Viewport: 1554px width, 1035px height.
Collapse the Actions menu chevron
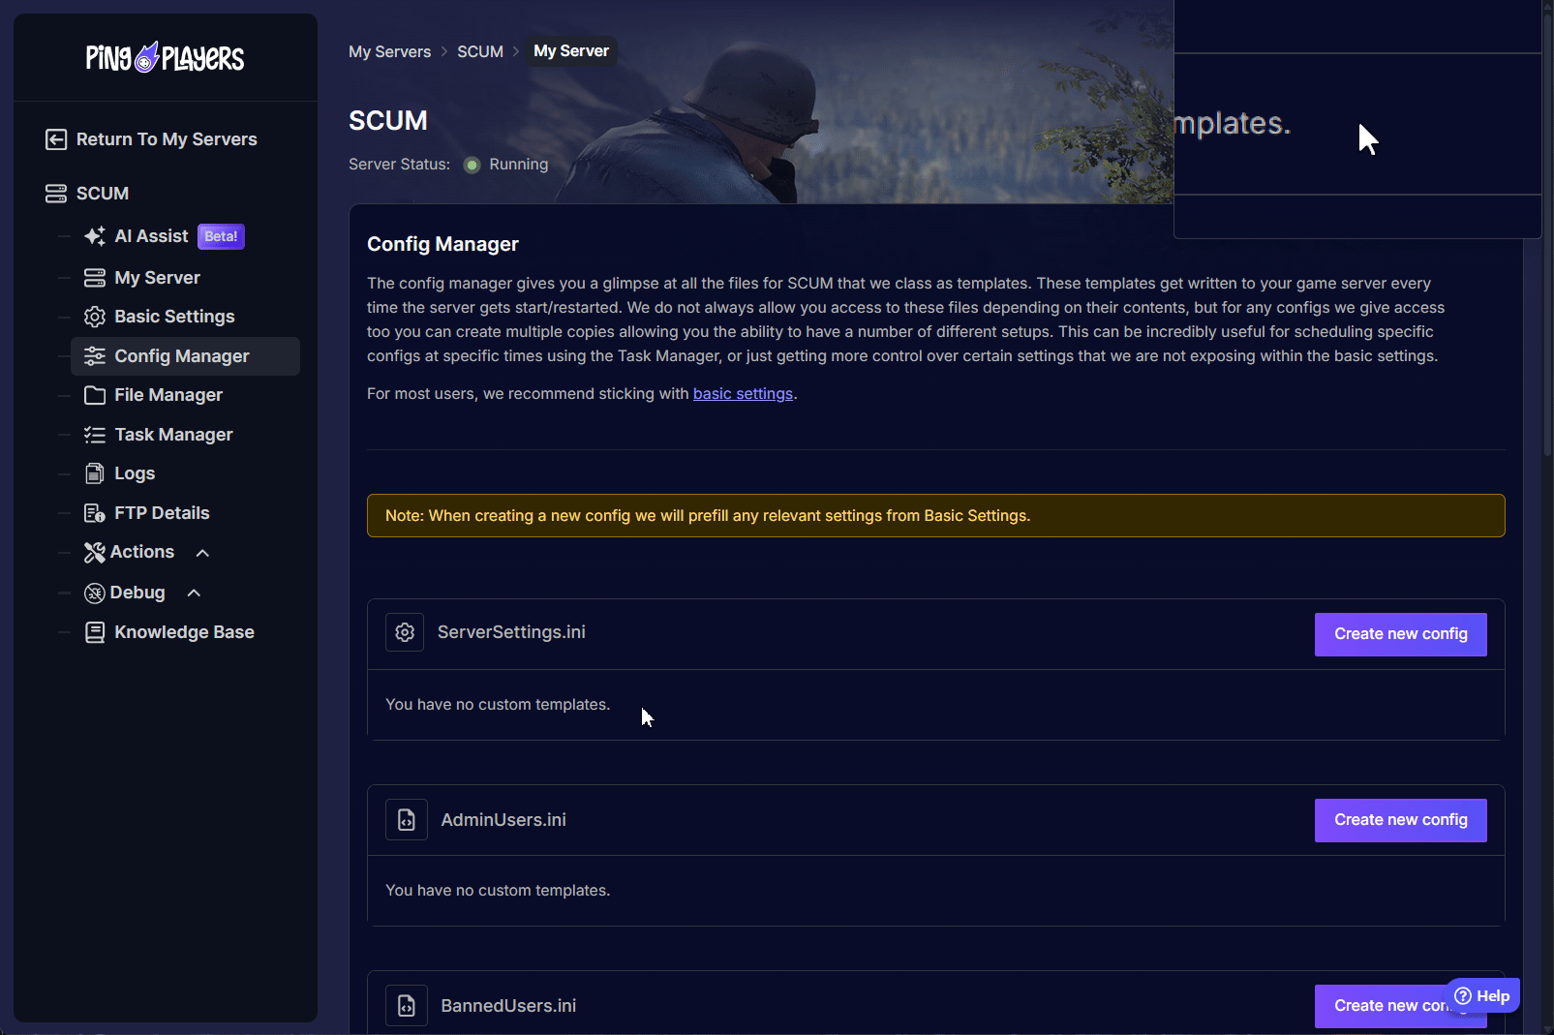point(202,553)
